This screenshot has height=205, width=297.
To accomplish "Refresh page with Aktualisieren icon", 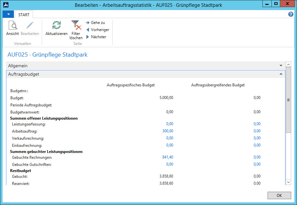I will 56,25.
